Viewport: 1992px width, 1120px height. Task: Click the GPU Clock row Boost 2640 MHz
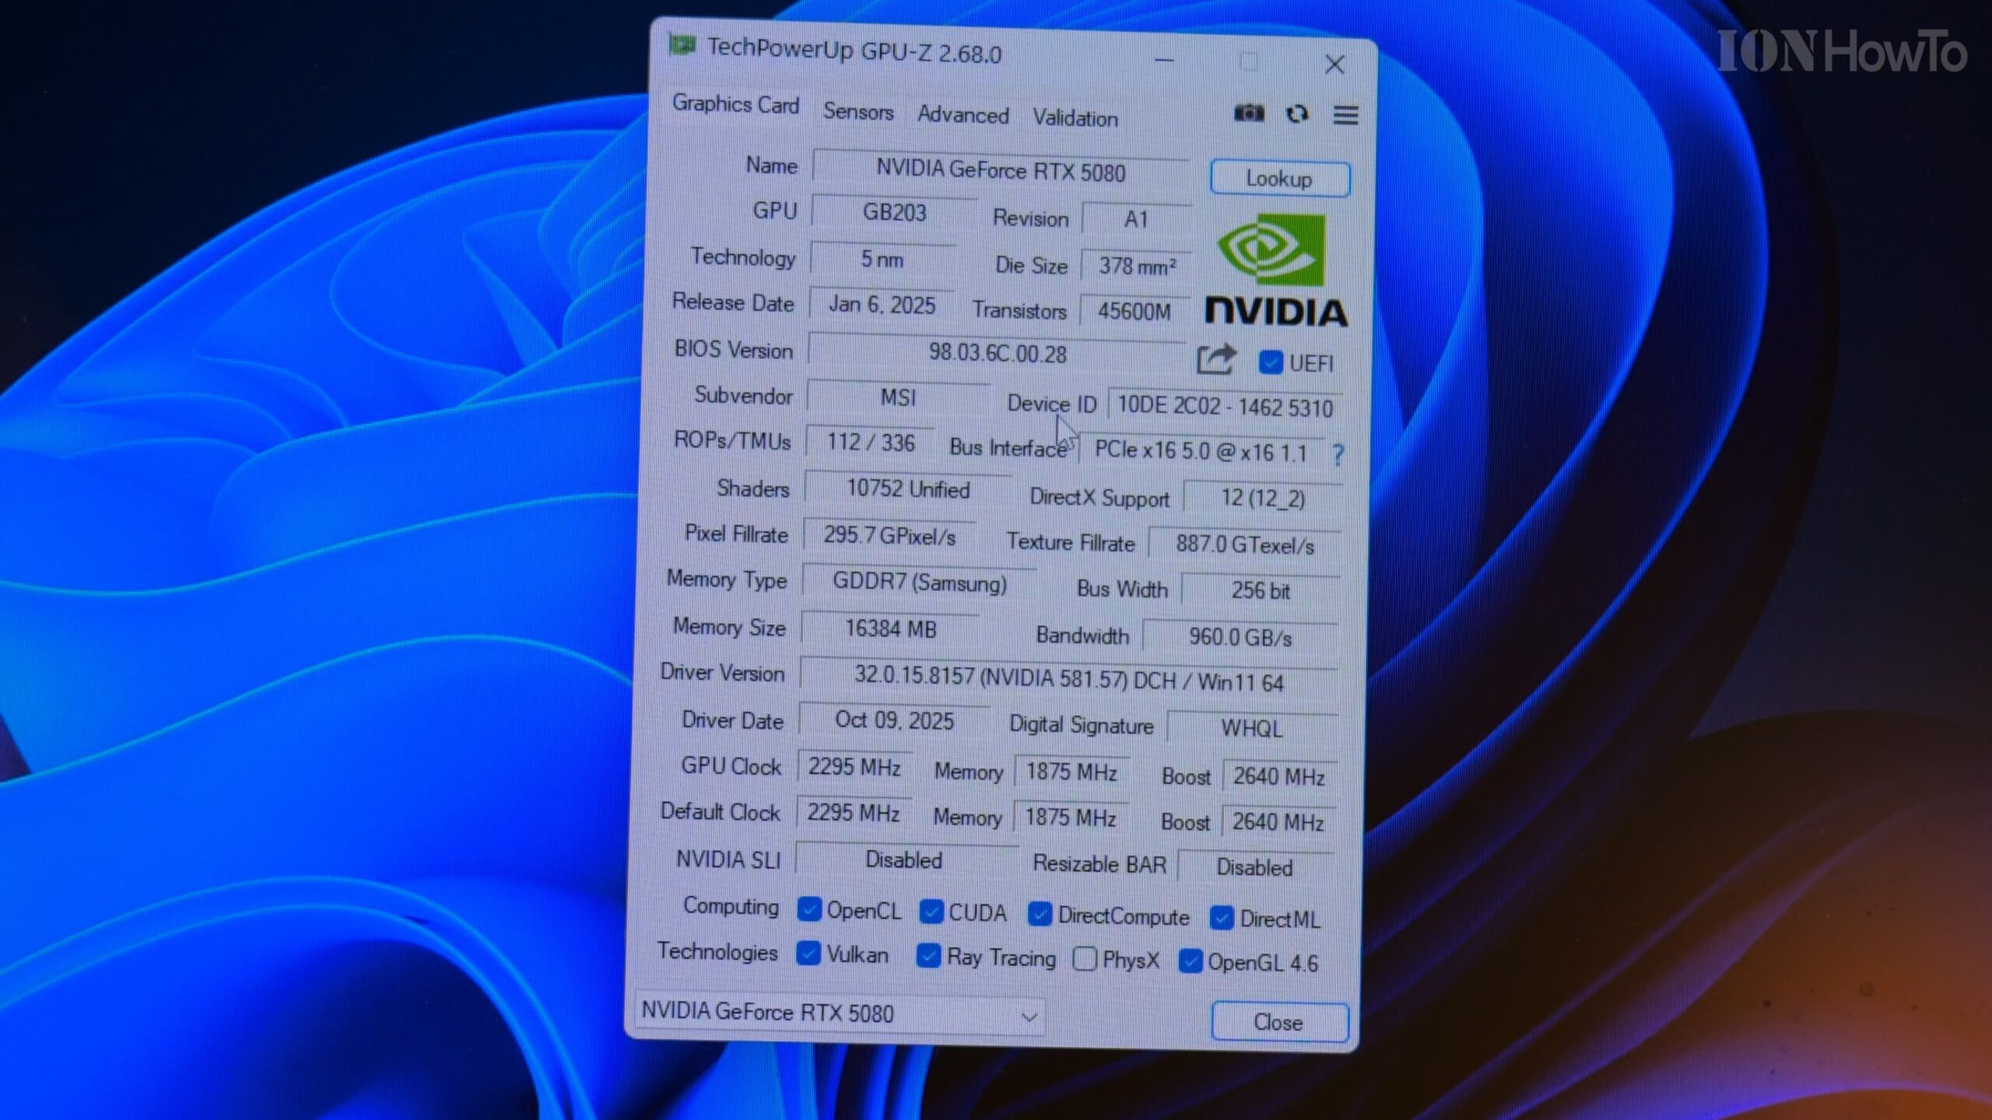1279,776
